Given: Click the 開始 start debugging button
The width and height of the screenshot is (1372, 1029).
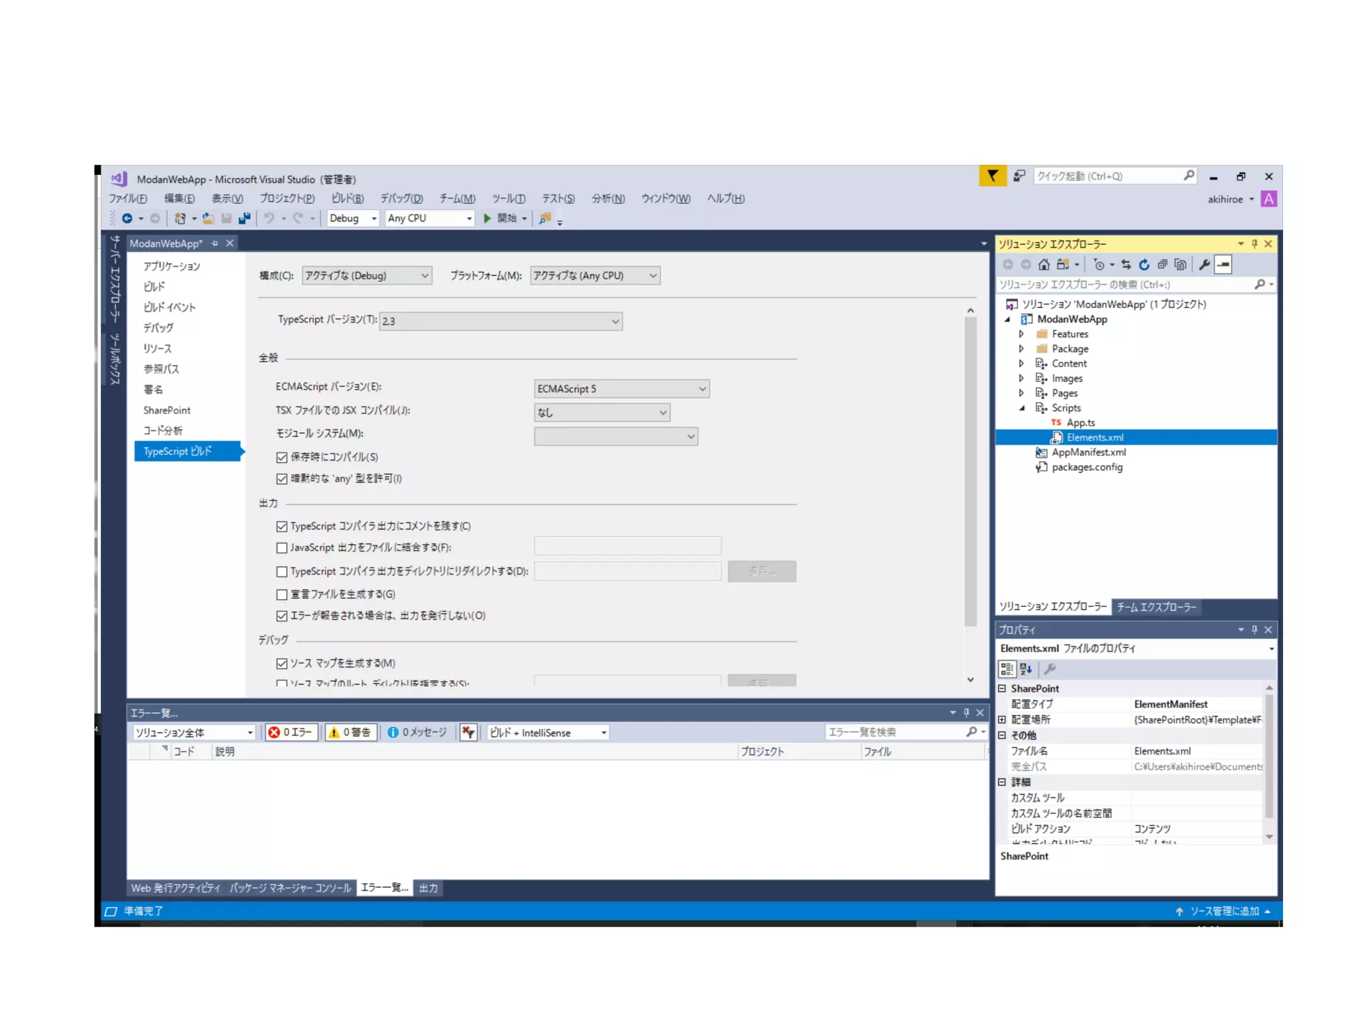Looking at the screenshot, I should point(500,218).
